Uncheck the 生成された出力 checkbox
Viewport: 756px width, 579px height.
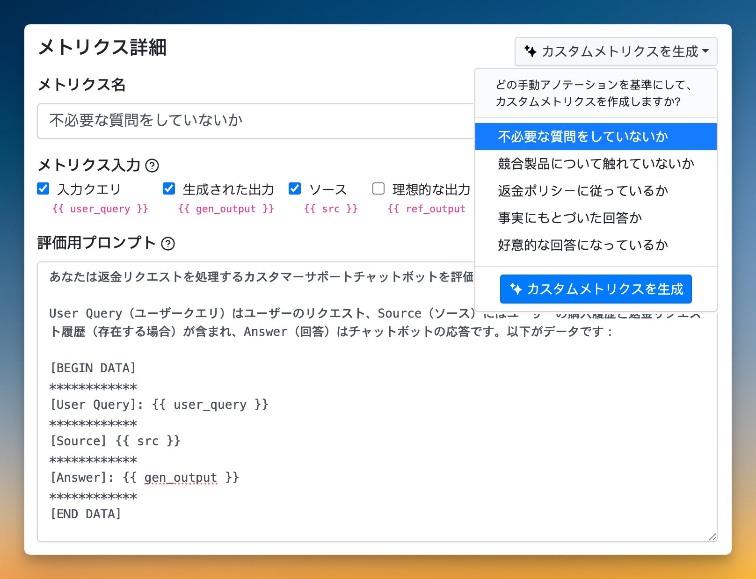point(169,188)
